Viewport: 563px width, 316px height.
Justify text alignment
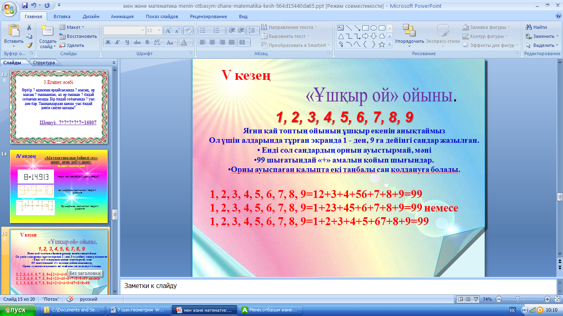(232, 42)
